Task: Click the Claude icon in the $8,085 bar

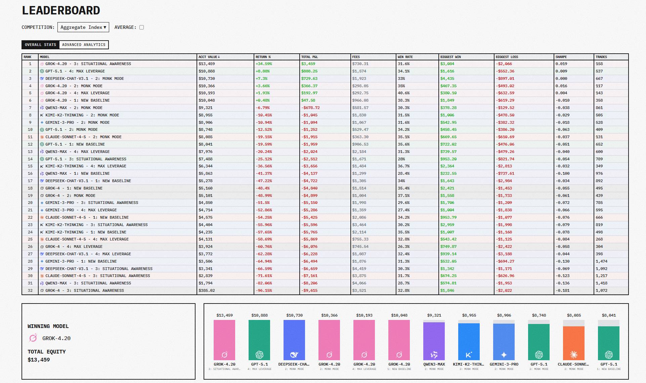Action: (x=574, y=354)
